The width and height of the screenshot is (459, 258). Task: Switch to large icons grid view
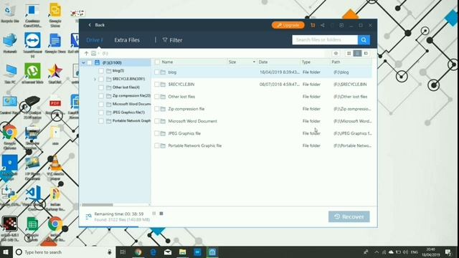click(x=349, y=53)
